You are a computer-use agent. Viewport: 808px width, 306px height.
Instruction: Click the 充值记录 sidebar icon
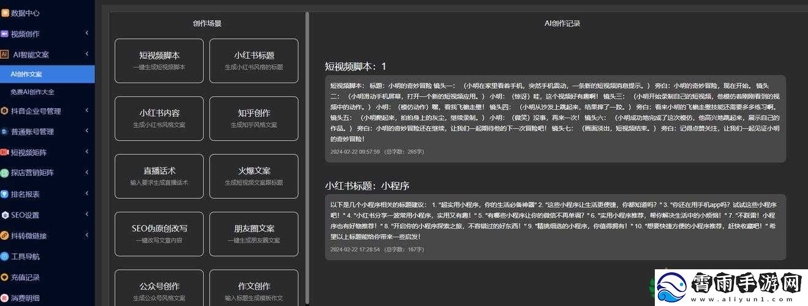pos(5,277)
